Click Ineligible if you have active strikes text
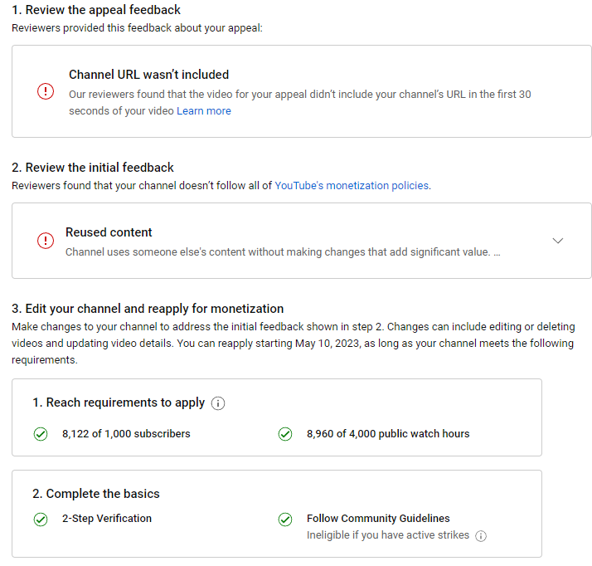Viewport: 592px width, 566px height. pos(388,535)
